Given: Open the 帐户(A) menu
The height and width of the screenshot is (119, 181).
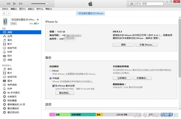Looking at the screenshot, I should [40, 9].
